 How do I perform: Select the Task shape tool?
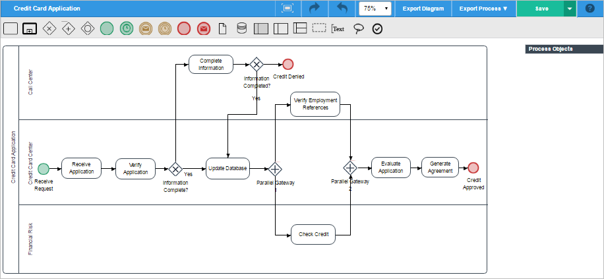(x=11, y=28)
